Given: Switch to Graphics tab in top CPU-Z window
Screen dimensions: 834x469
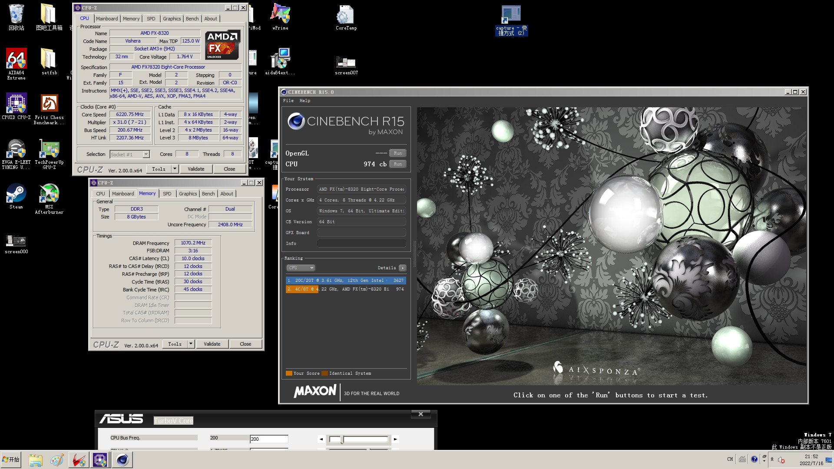Looking at the screenshot, I should tap(172, 19).
